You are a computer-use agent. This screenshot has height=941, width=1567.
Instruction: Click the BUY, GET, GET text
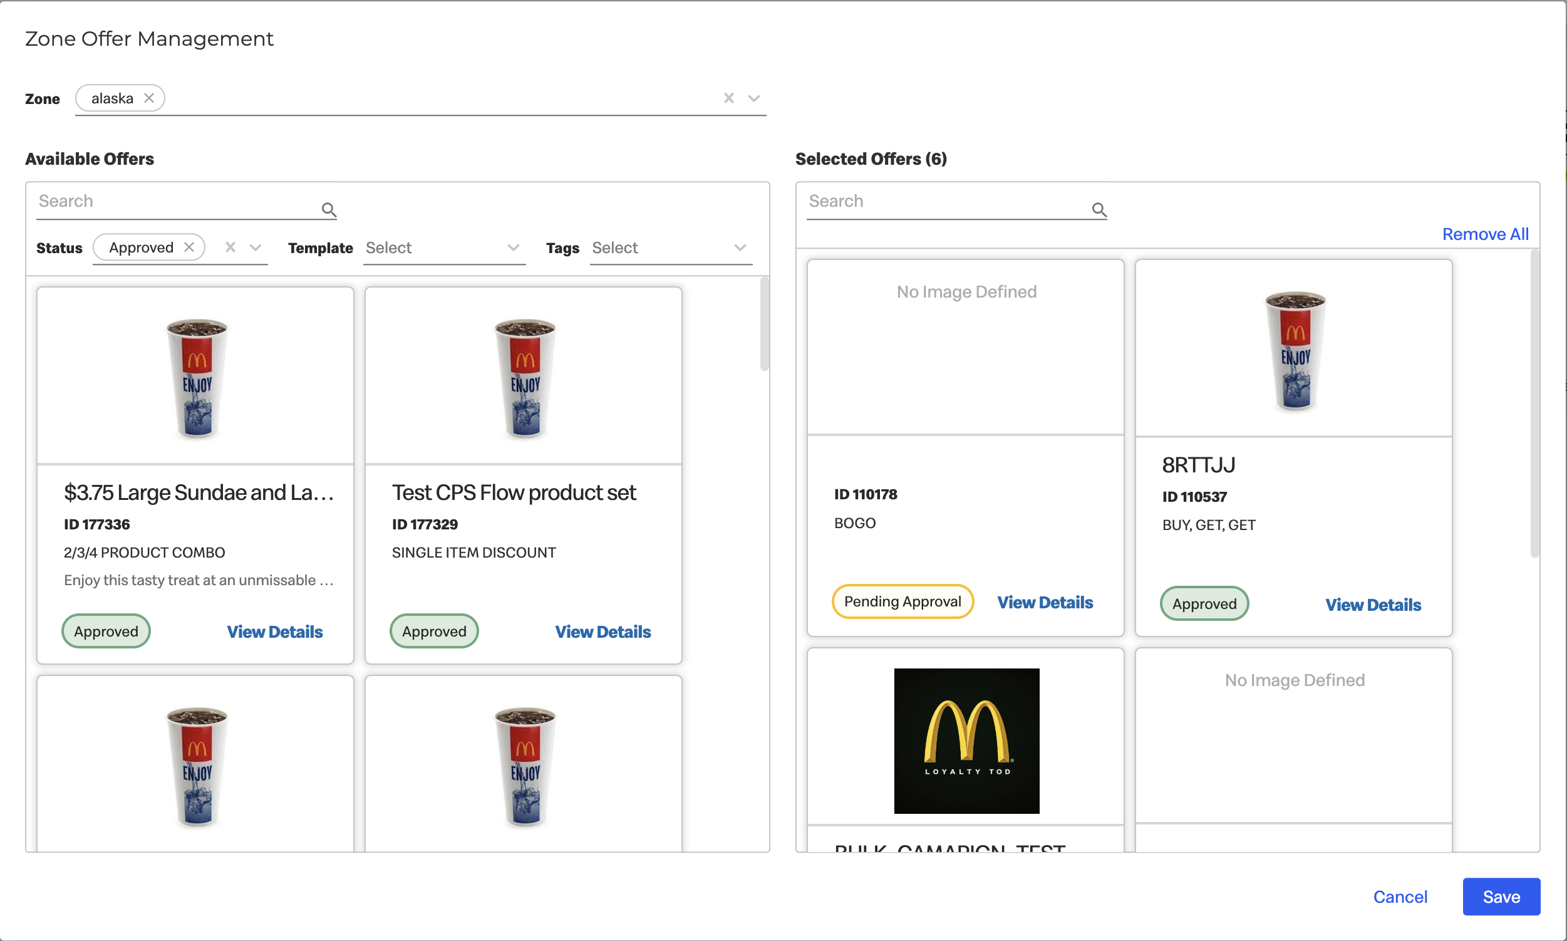pyautogui.click(x=1208, y=525)
